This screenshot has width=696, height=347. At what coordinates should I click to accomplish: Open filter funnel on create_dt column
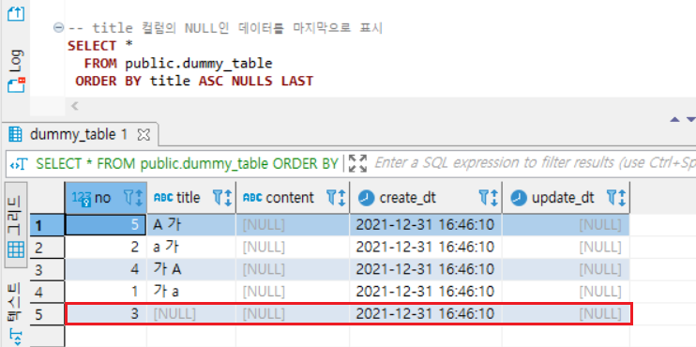click(484, 198)
